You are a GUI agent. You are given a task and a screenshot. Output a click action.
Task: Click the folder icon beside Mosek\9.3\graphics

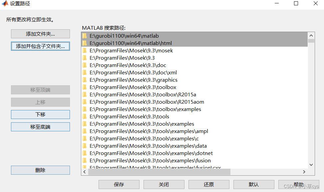[84, 80]
